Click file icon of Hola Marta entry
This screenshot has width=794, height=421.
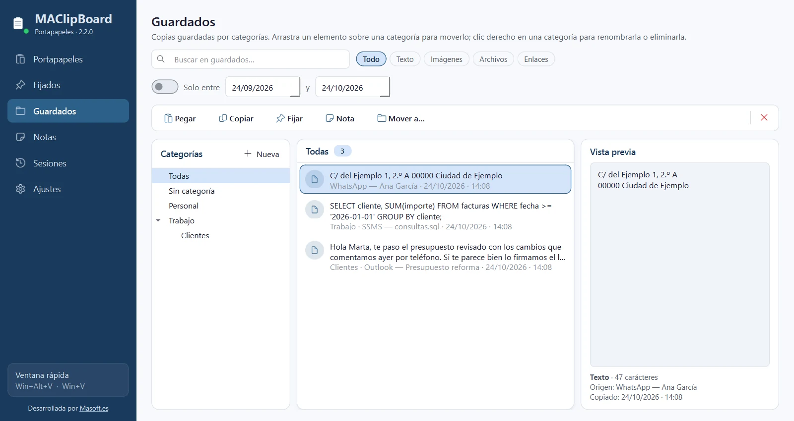315,251
